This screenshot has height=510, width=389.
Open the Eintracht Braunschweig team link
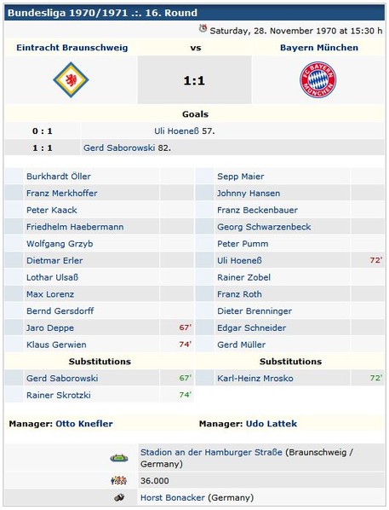coord(72,48)
